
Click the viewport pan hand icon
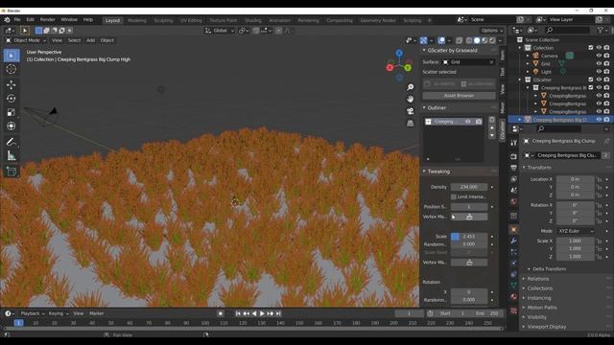(410, 99)
